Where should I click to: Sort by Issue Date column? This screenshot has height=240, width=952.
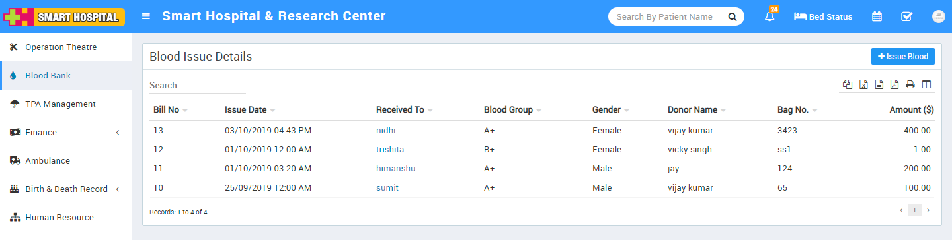click(x=250, y=110)
